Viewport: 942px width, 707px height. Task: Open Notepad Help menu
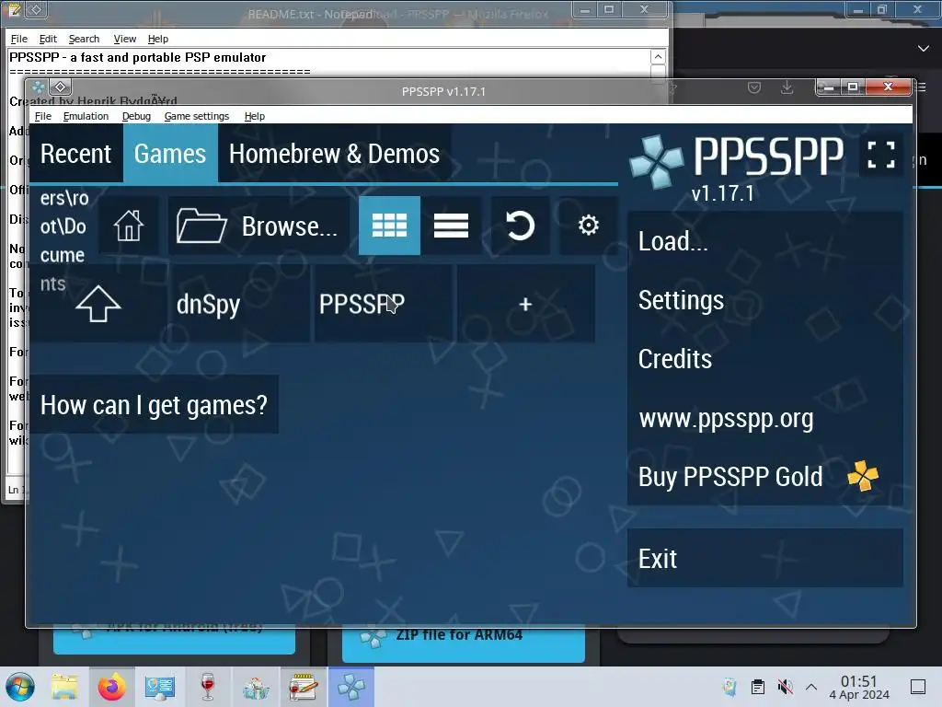coord(158,39)
